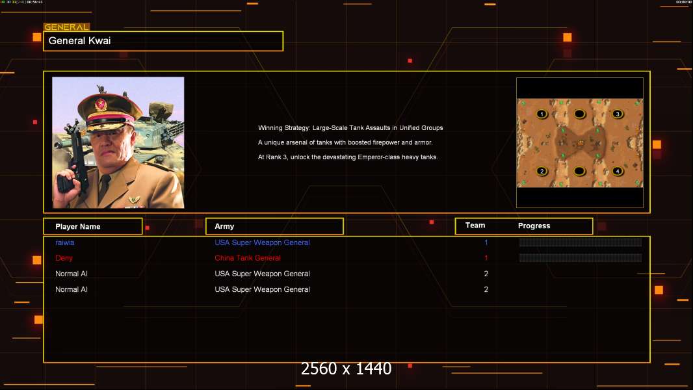This screenshot has width=693, height=390.
Task: Select player name raiwia
Action: (x=64, y=242)
